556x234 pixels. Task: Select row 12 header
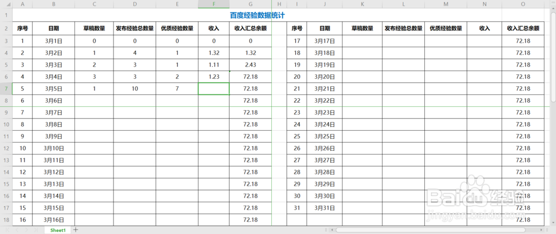(x=6, y=148)
